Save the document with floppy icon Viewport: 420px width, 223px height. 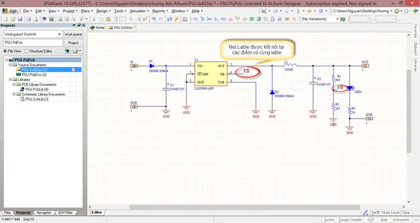pos(20,19)
